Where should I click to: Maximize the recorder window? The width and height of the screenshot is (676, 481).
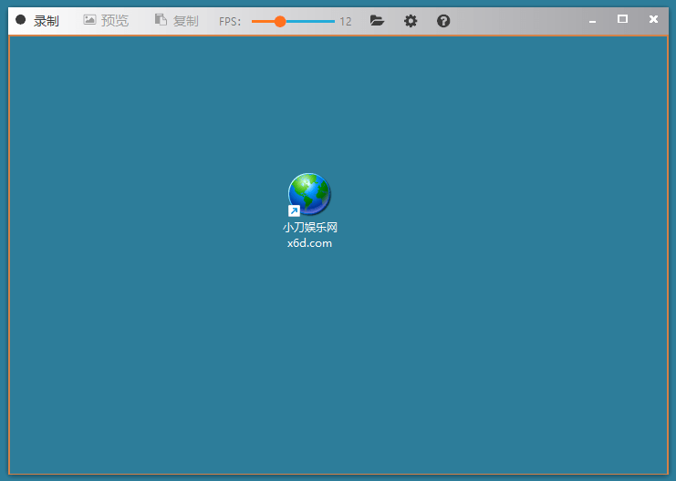coord(622,19)
